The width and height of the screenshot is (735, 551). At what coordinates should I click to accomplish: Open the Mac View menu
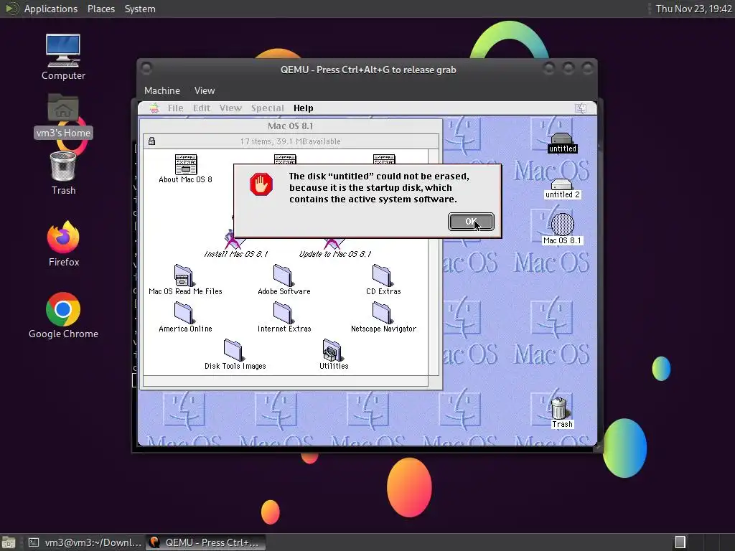[230, 108]
